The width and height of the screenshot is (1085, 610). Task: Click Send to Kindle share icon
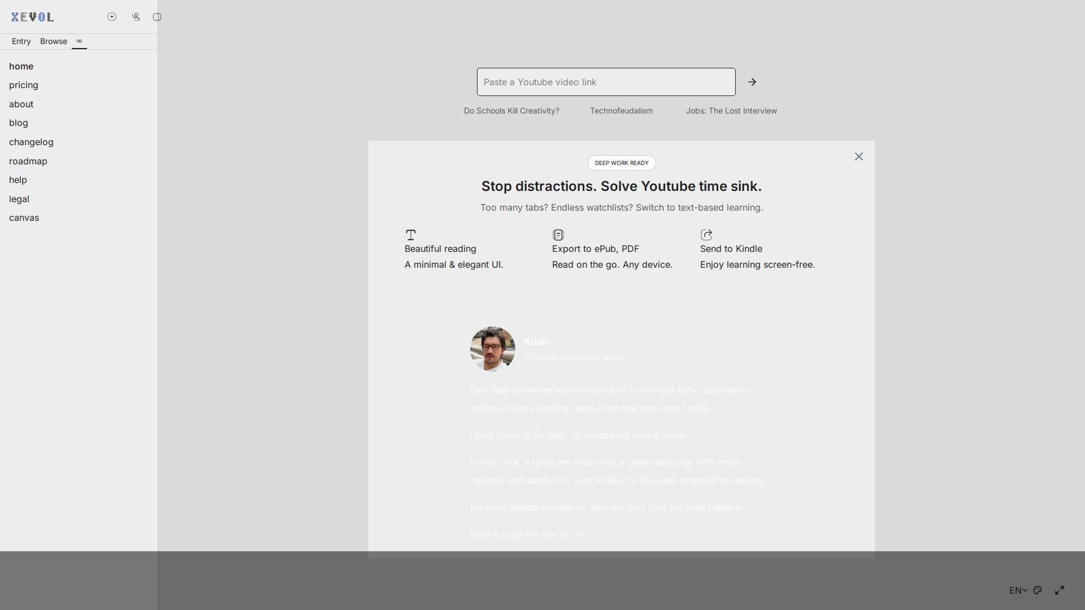coord(706,234)
